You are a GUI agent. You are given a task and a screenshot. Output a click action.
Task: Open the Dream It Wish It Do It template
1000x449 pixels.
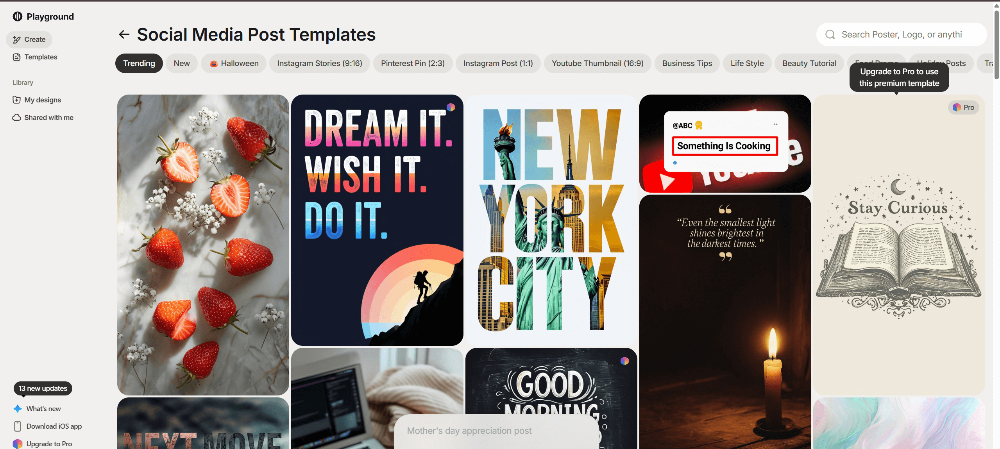coord(377,220)
